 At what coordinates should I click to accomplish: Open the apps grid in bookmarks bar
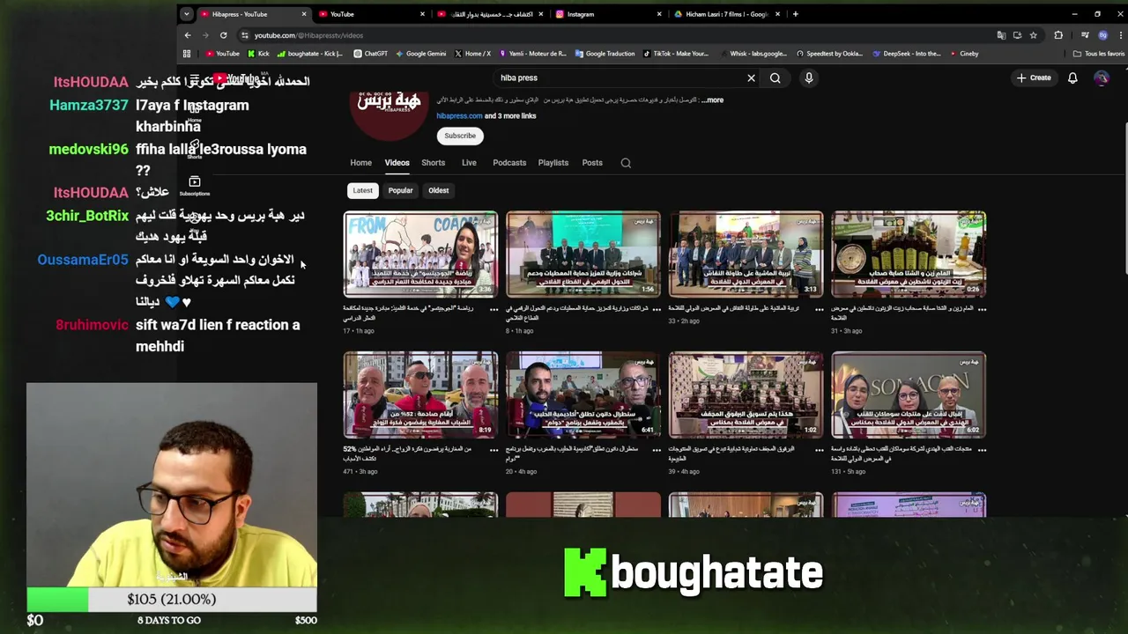tap(186, 54)
